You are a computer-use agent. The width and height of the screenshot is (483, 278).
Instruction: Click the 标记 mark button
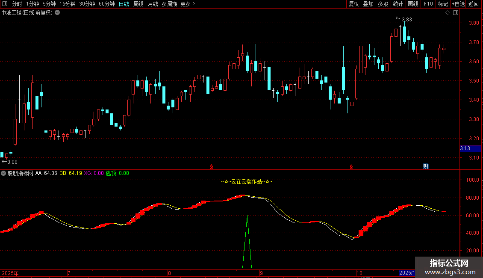(443, 4)
